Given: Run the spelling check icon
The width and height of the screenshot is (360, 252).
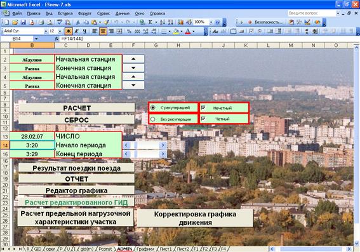Looking at the screenshot, I should (x=60, y=22).
